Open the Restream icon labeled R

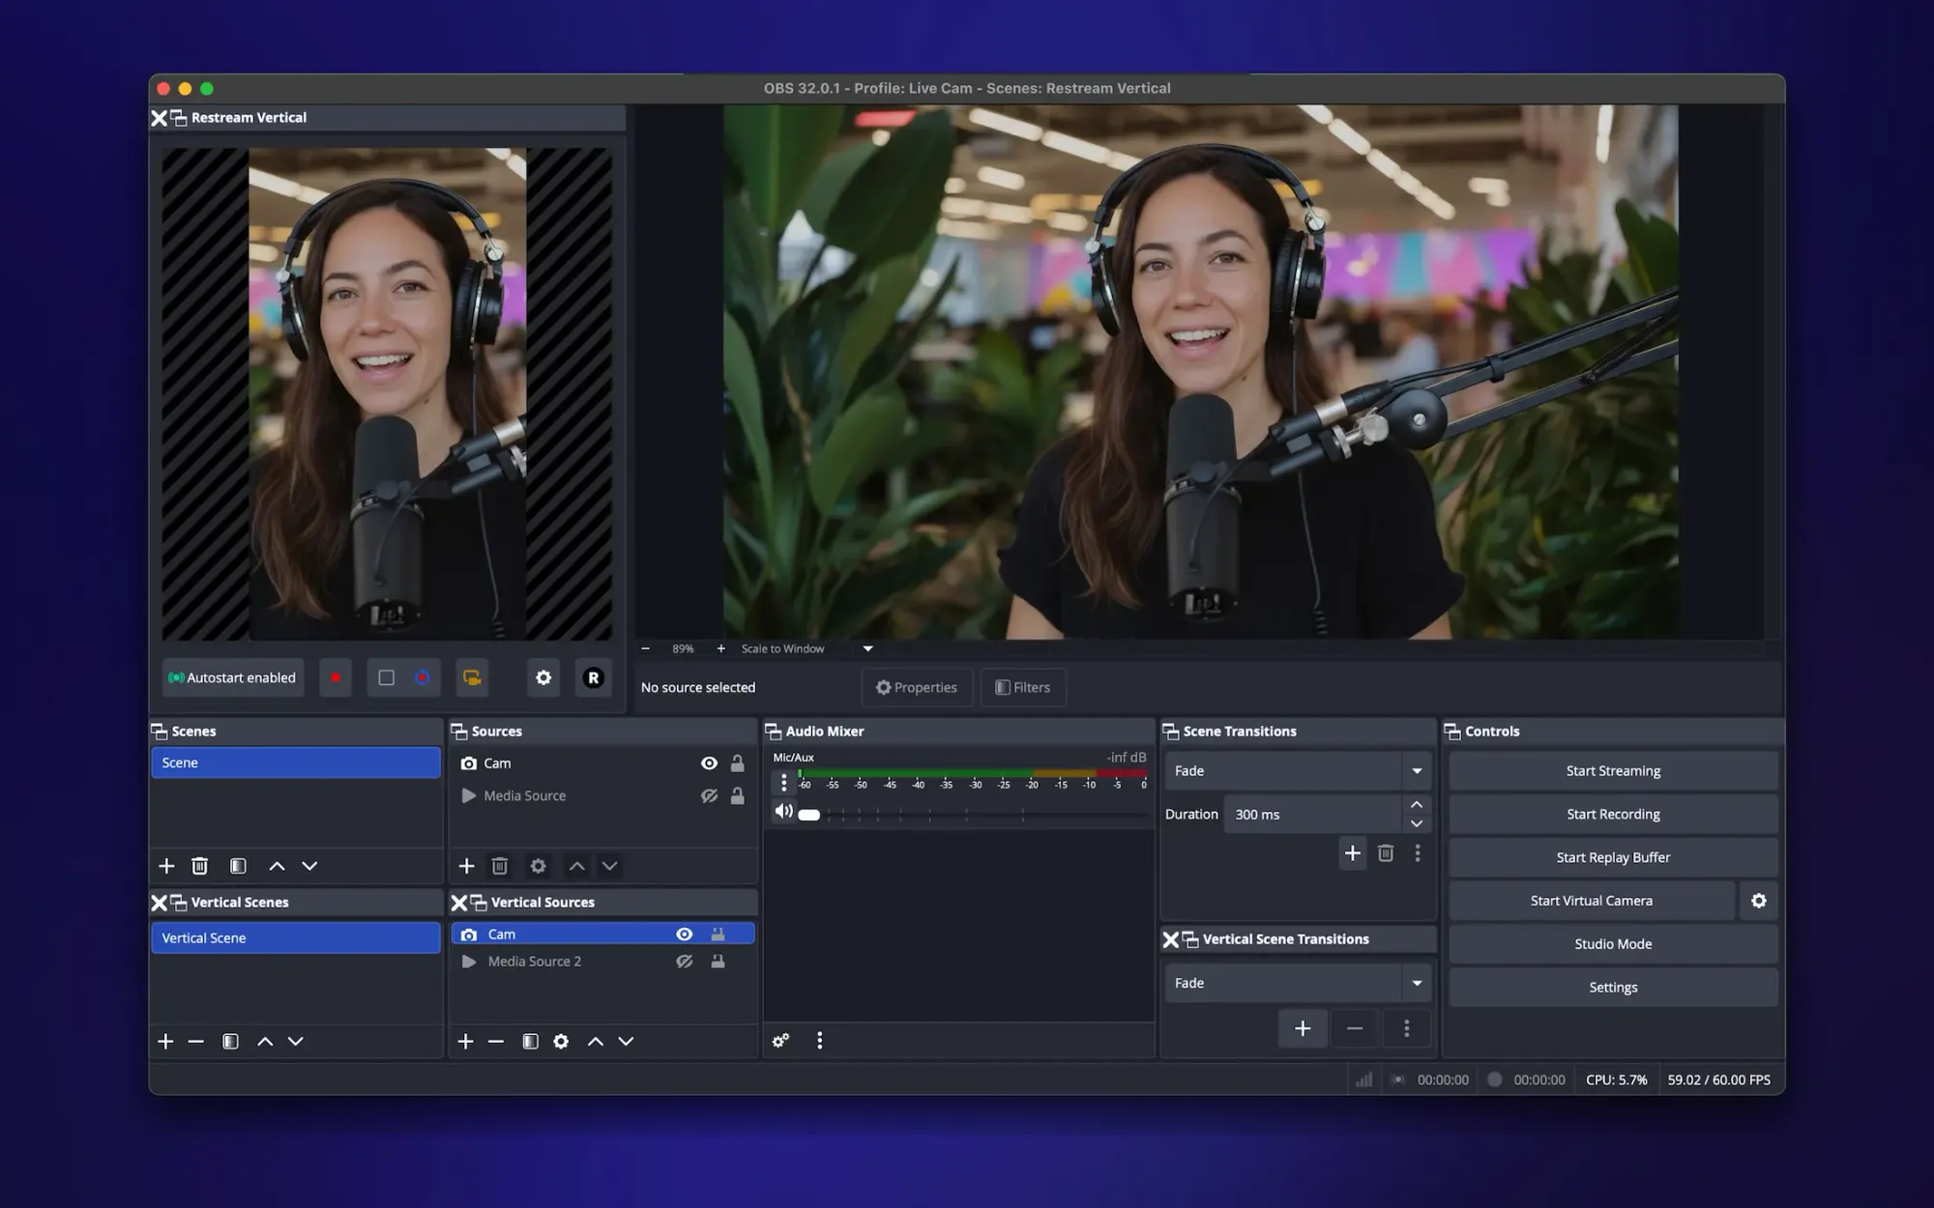(x=594, y=677)
